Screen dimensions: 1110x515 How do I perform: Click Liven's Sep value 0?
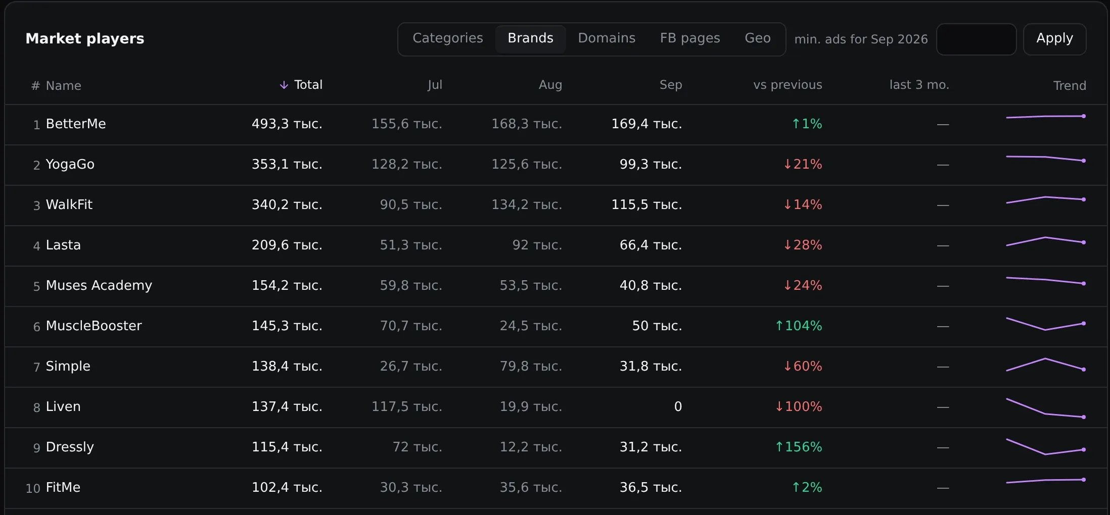pos(678,406)
